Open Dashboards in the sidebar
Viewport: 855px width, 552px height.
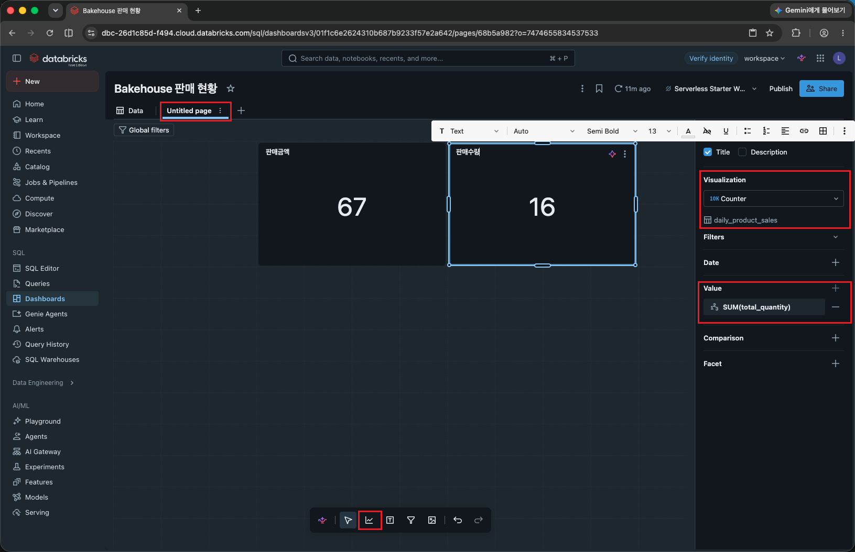coord(52,299)
